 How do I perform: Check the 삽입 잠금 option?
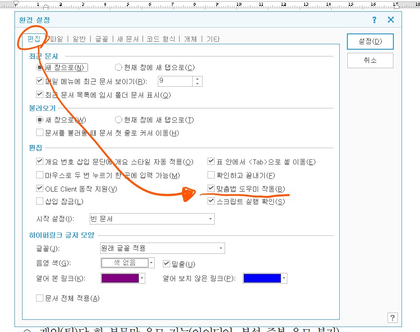click(x=40, y=200)
